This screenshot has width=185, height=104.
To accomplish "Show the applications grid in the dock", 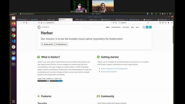I will [14, 101].
